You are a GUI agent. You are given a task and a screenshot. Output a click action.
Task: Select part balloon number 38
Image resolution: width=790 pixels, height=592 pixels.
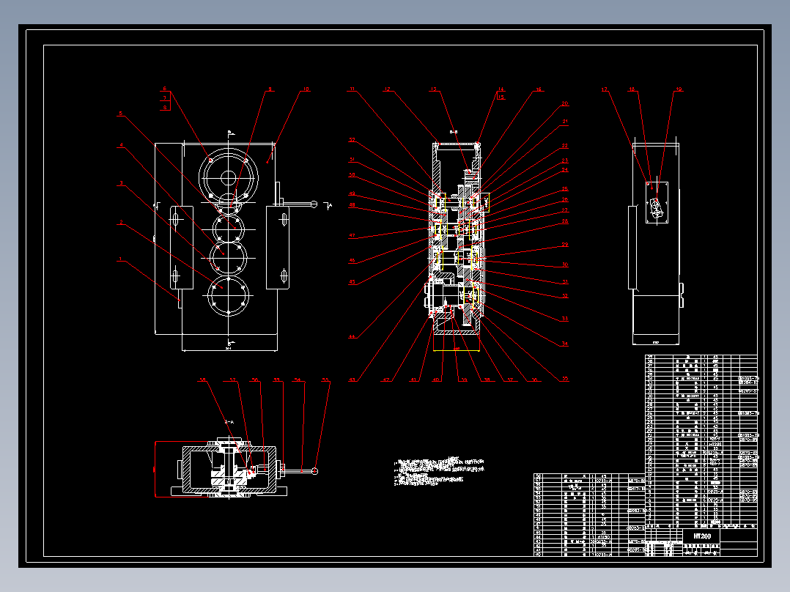pyautogui.click(x=487, y=380)
